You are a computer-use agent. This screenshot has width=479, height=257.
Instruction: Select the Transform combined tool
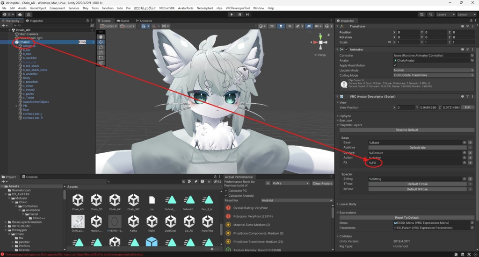click(101, 63)
